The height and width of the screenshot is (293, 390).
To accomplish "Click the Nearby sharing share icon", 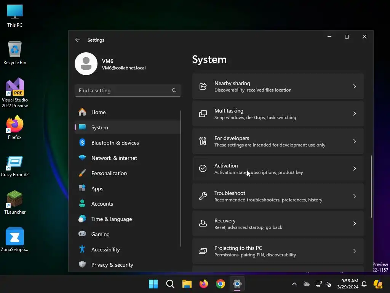I will pyautogui.click(x=203, y=86).
